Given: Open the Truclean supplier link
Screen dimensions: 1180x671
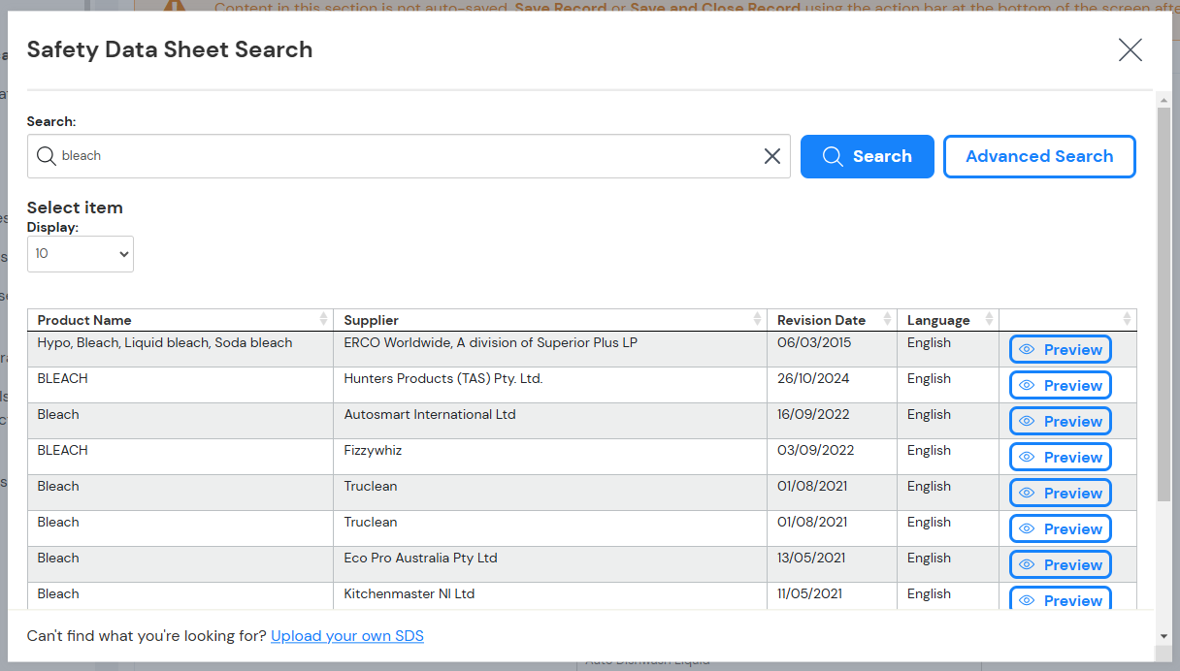Looking at the screenshot, I should click(x=370, y=486).
